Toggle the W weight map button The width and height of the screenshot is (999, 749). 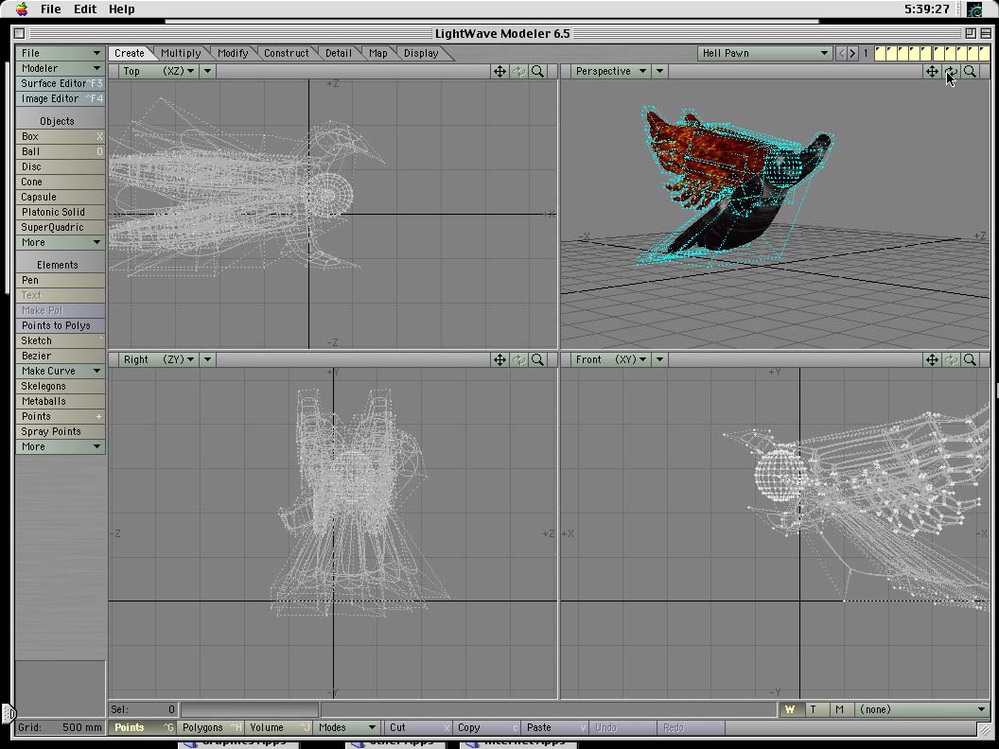[x=790, y=709]
